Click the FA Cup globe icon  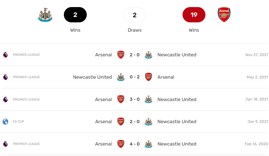click(5, 122)
